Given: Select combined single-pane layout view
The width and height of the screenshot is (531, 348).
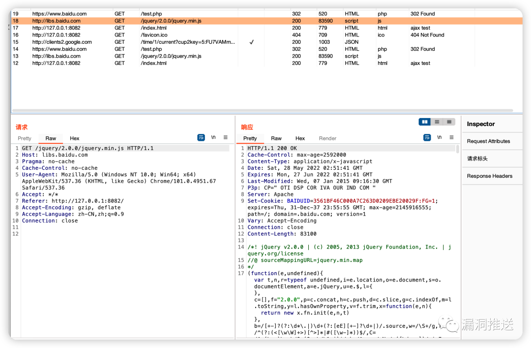Looking at the screenshot, I should coord(449,122).
